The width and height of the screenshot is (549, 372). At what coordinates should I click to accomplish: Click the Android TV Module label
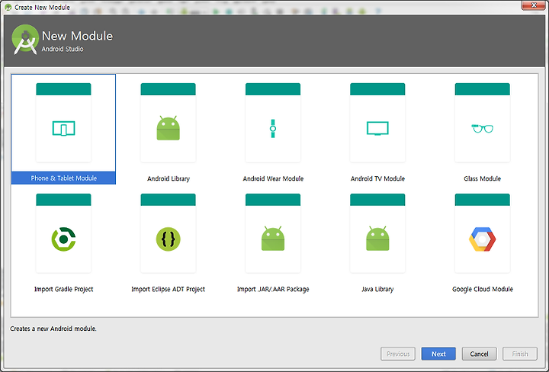click(x=377, y=178)
